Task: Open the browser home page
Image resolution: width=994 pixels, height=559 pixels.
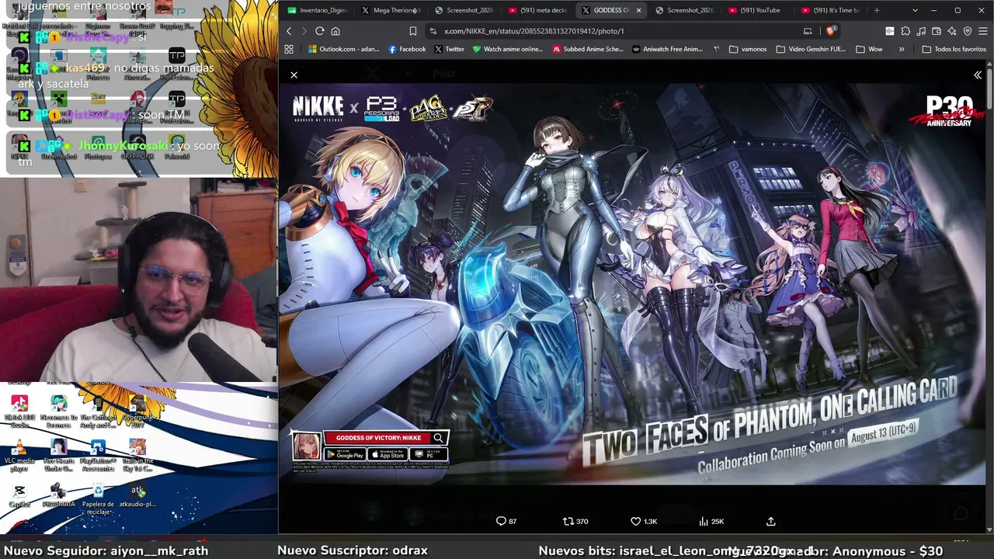Action: click(x=335, y=31)
